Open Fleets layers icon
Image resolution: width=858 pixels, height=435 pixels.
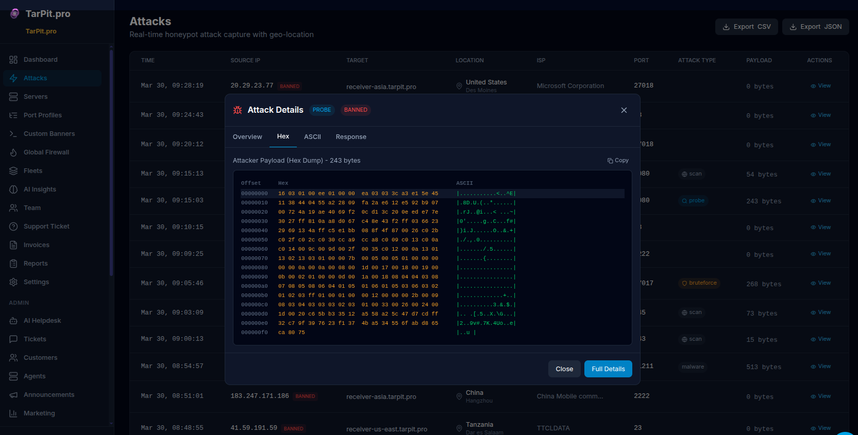(x=13, y=171)
